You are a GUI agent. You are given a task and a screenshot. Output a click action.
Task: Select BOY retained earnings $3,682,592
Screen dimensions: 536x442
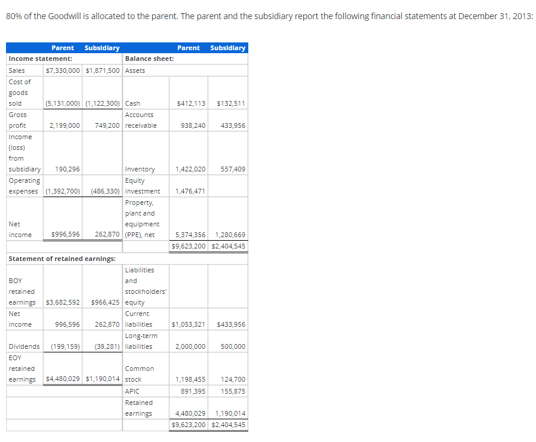pos(63,302)
